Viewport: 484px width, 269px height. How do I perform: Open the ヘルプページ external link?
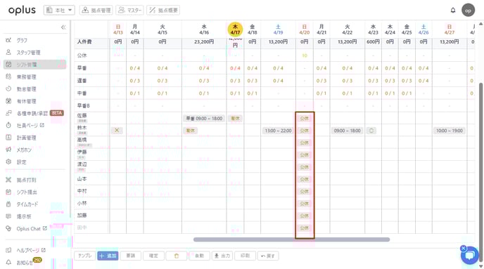click(31, 250)
